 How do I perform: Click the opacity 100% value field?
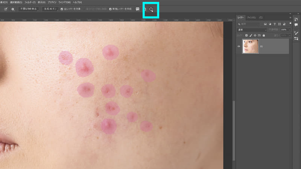coord(284,30)
